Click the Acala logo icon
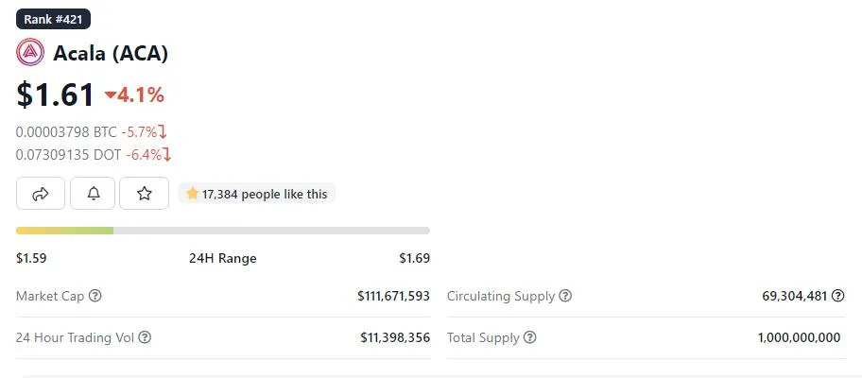 click(30, 53)
